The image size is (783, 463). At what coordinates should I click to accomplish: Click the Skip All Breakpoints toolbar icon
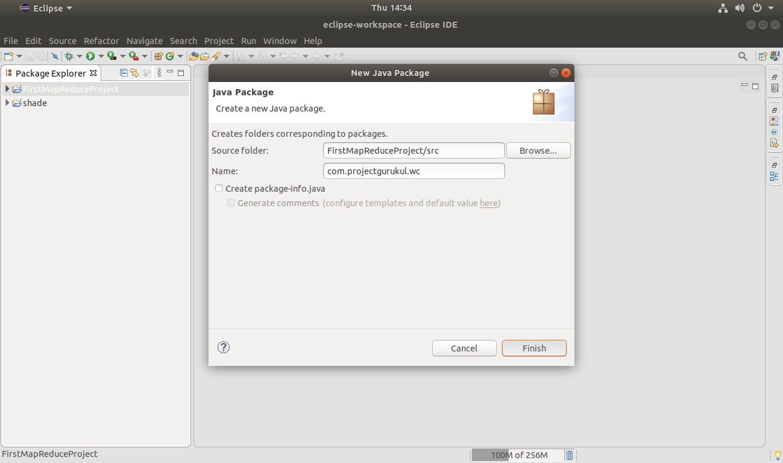click(55, 56)
